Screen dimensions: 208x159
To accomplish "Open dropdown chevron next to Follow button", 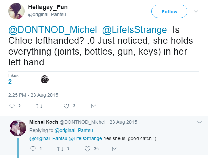I will (x=196, y=11).
